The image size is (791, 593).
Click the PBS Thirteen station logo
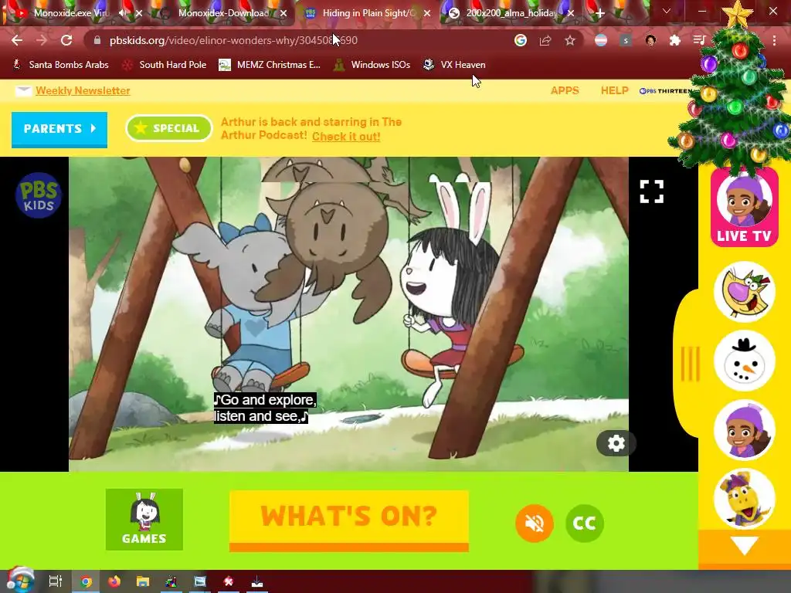pyautogui.click(x=666, y=91)
